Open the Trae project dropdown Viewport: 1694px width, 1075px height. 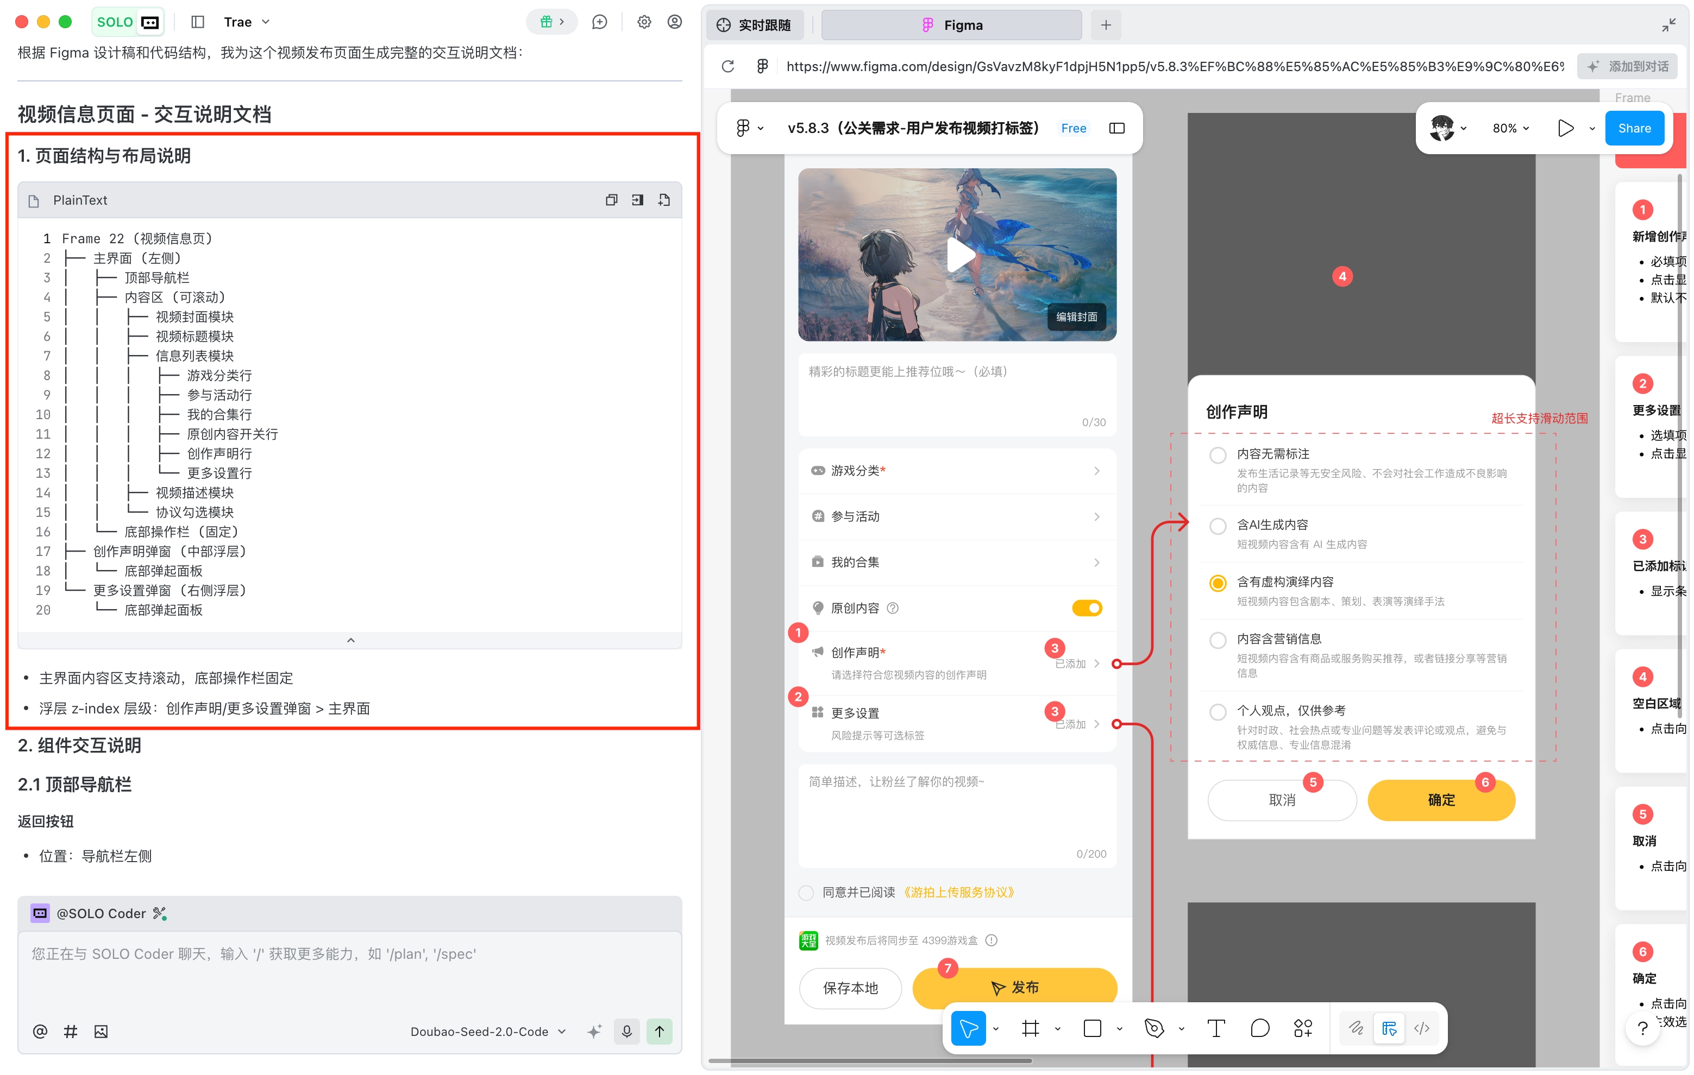(246, 22)
